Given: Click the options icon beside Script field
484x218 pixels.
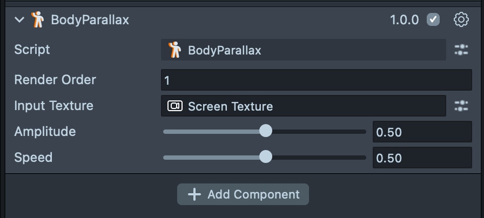Looking at the screenshot, I should 461,50.
